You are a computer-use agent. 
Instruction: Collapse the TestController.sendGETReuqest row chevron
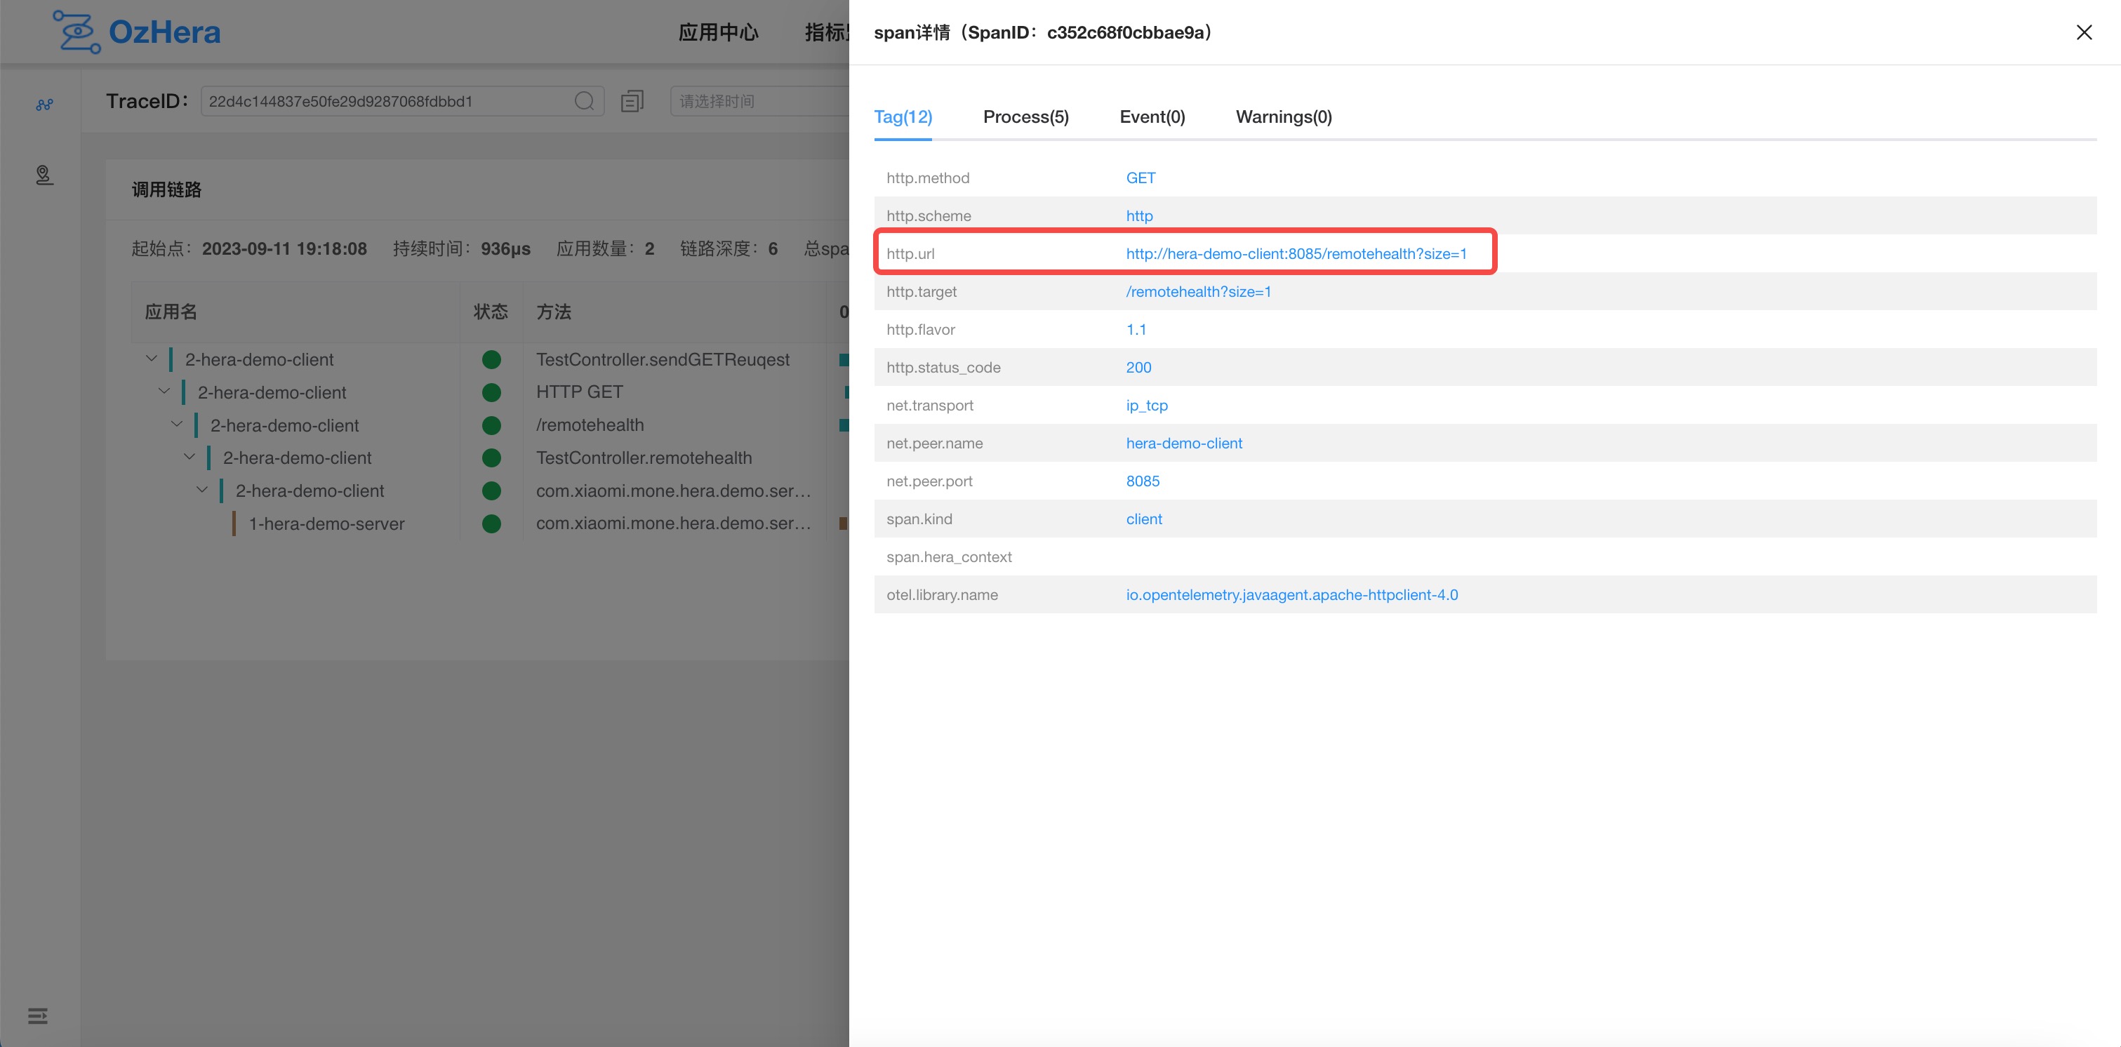coord(151,358)
